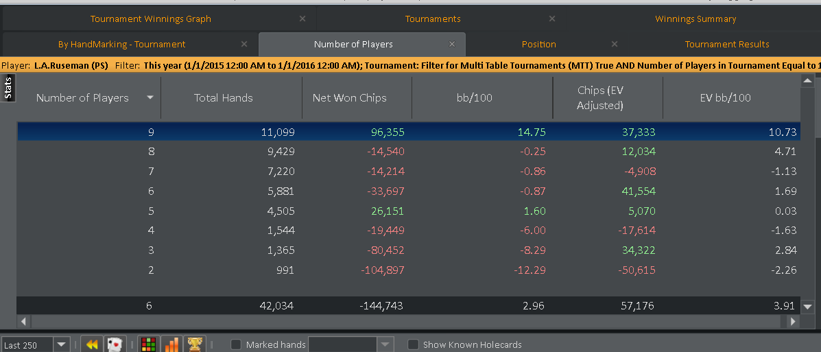Enable the Marked hands checkbox

236,344
